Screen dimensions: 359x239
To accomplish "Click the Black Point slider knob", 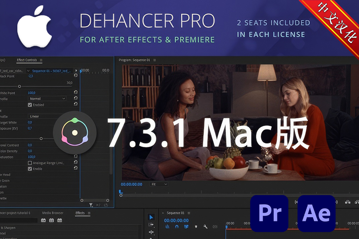I will click(x=19, y=86).
